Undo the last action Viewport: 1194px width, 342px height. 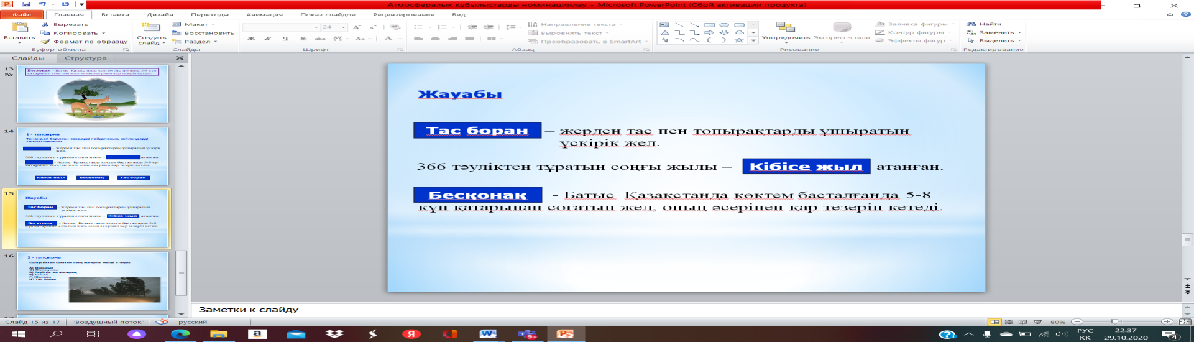tap(42, 4)
